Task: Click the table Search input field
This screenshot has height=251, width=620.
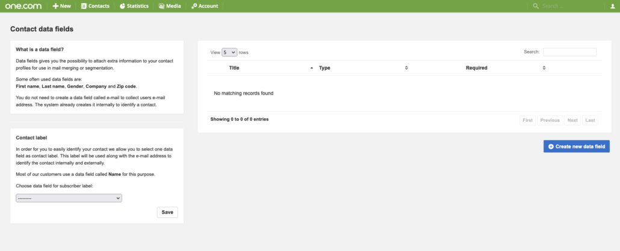Action: coord(570,52)
